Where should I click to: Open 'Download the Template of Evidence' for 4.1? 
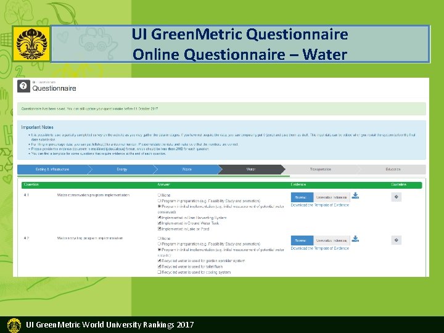pos(319,205)
